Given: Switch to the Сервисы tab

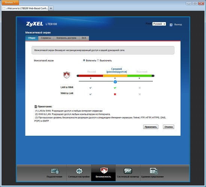Looking at the screenshot, I should point(46,38).
